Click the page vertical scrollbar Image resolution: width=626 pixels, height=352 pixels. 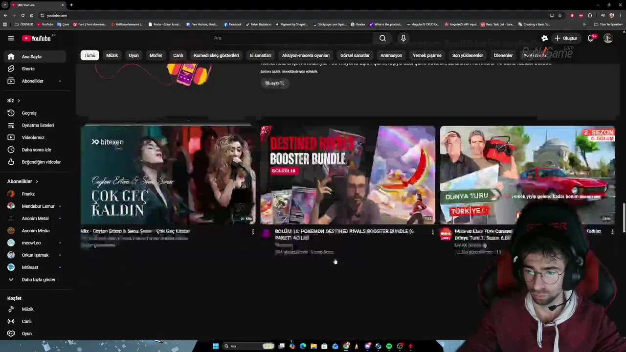point(624,218)
